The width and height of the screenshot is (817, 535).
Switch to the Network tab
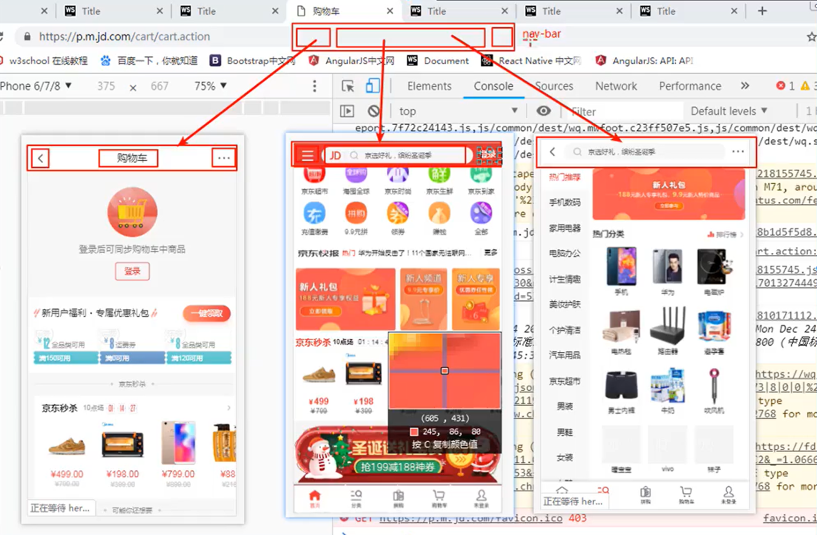click(616, 86)
